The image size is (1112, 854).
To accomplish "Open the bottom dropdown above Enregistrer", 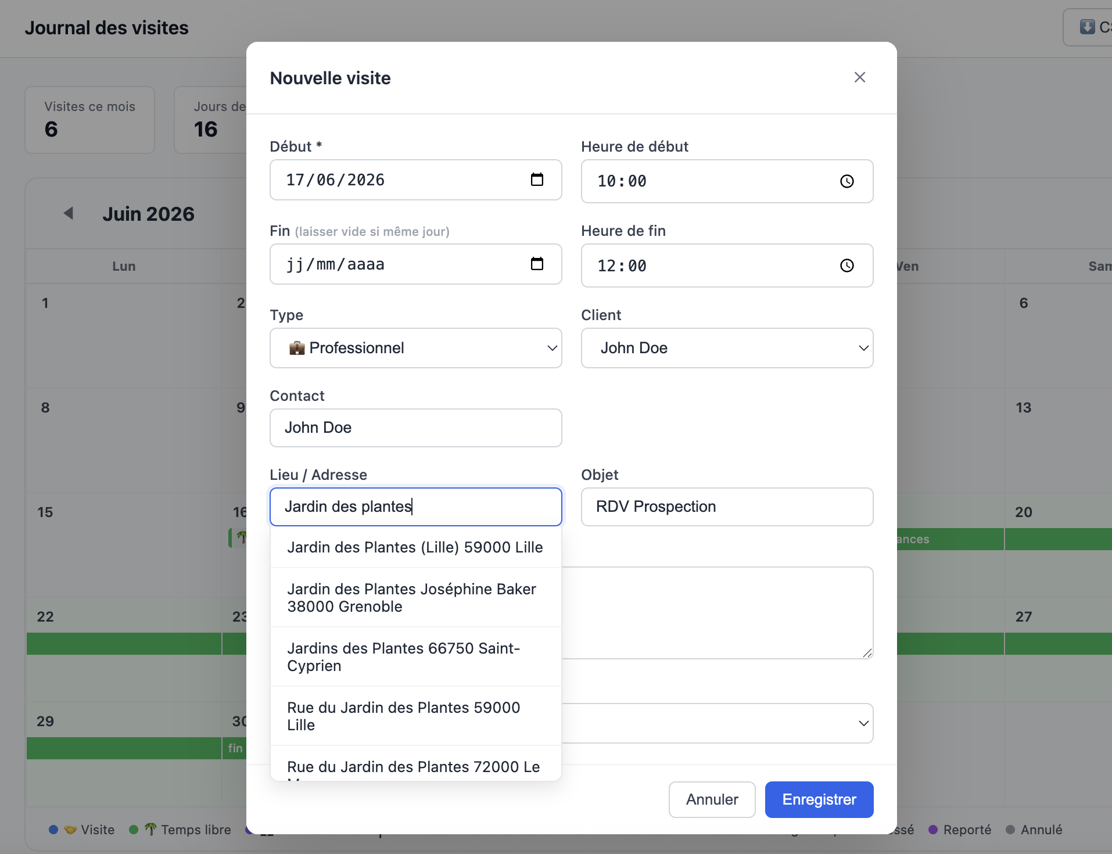I will tap(718, 723).
